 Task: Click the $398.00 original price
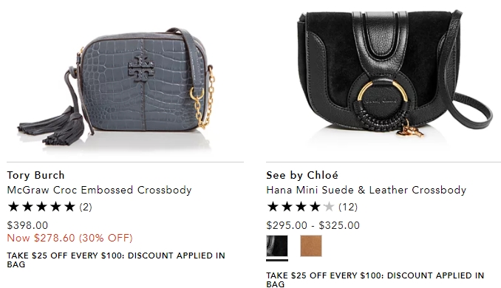click(27, 225)
